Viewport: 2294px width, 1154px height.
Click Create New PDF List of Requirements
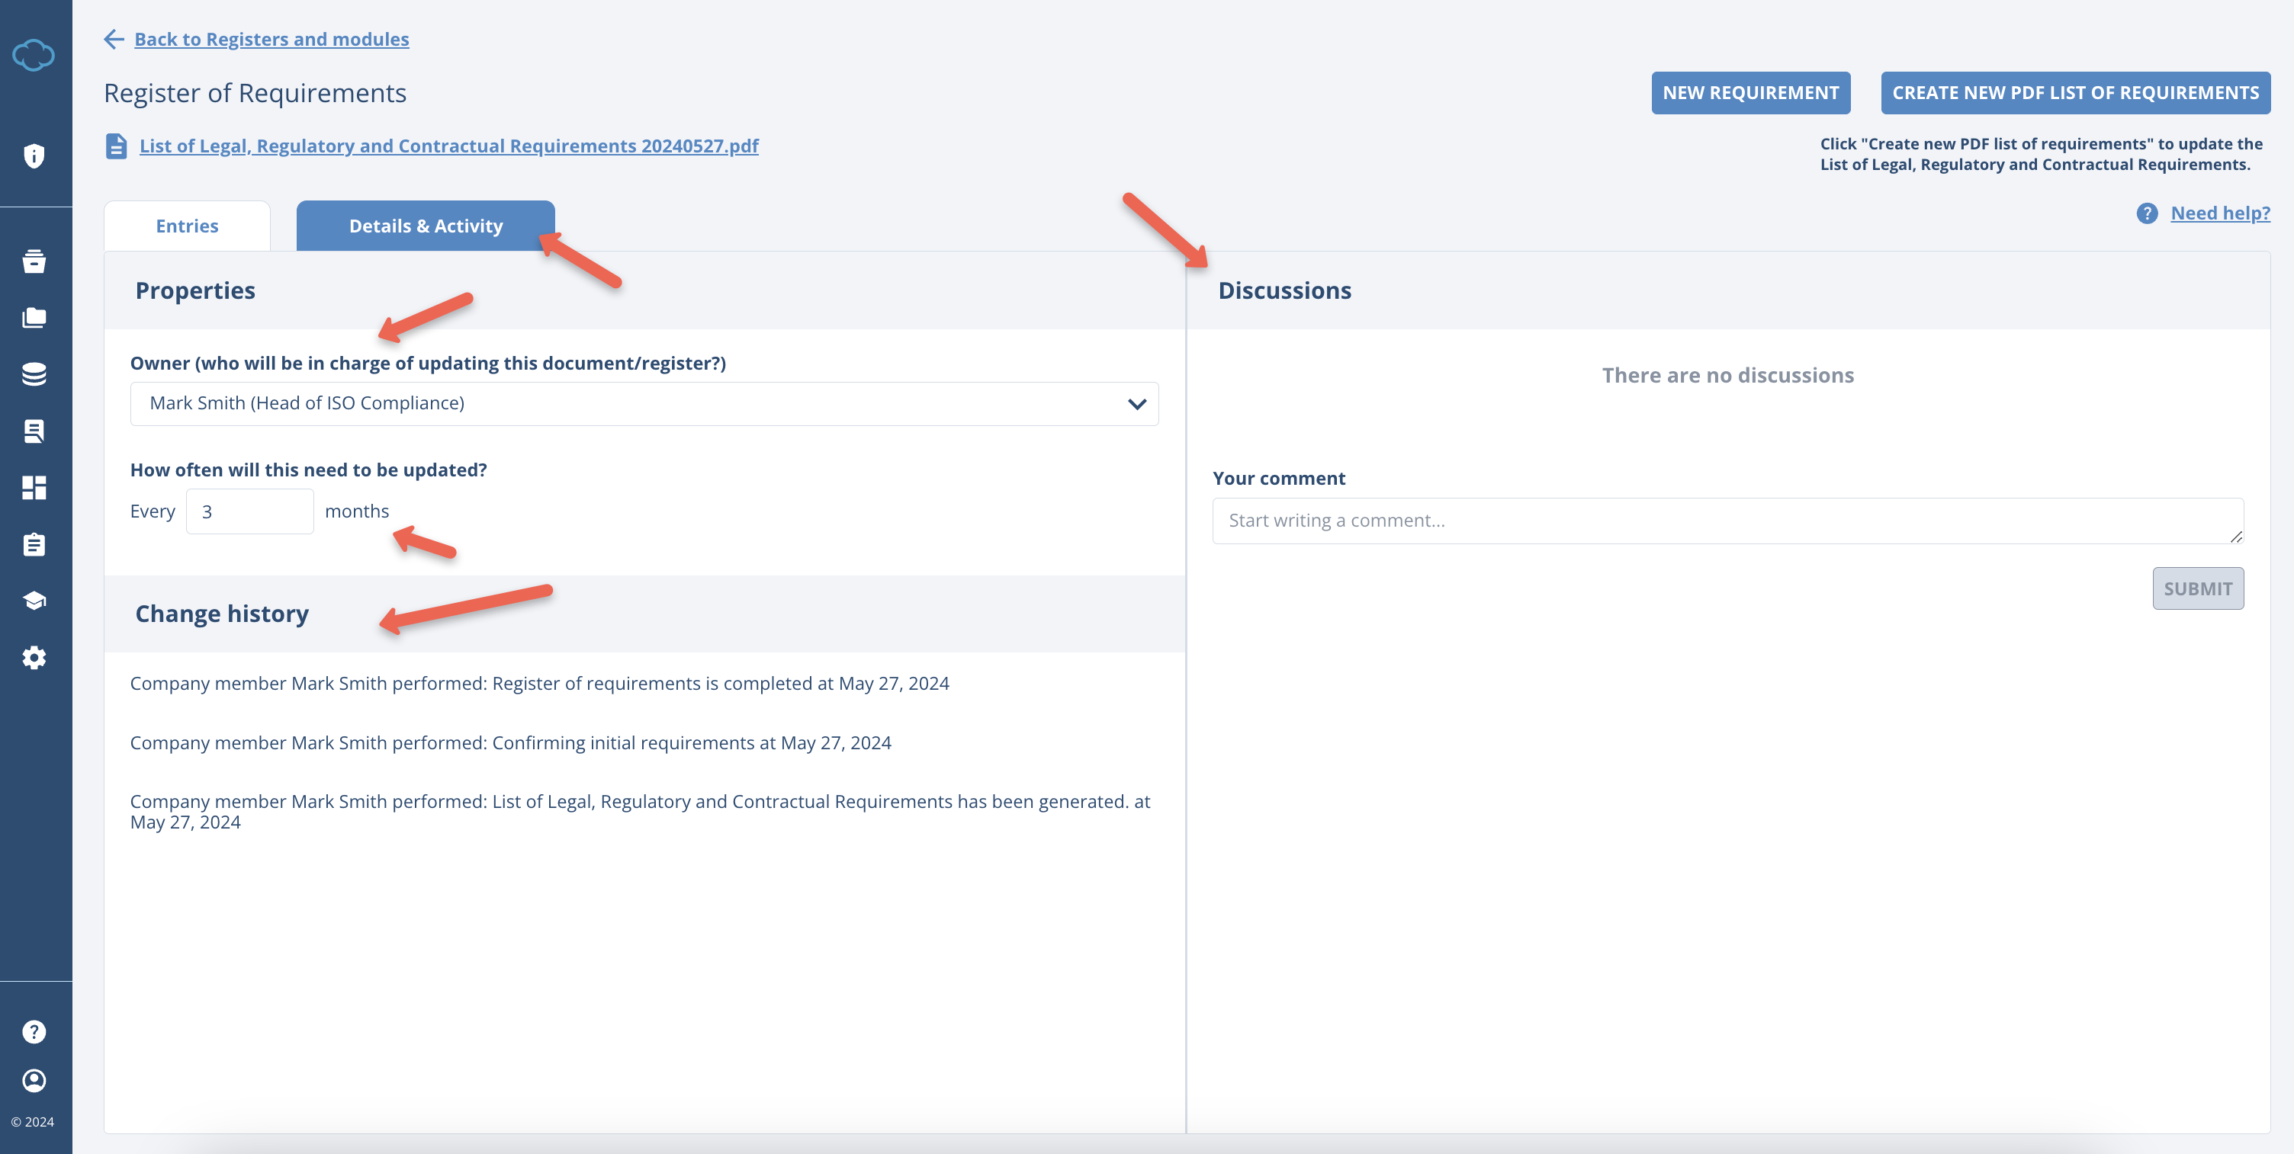[x=2075, y=92]
